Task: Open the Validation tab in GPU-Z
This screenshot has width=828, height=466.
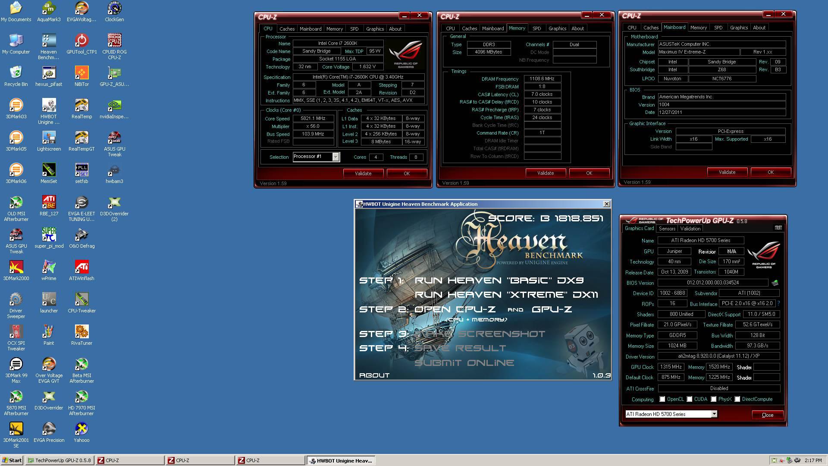Action: coord(690,229)
